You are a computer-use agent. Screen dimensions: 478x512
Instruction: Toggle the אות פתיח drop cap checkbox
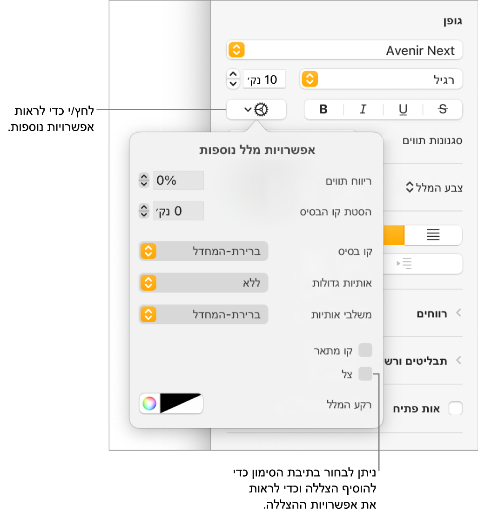point(456,408)
